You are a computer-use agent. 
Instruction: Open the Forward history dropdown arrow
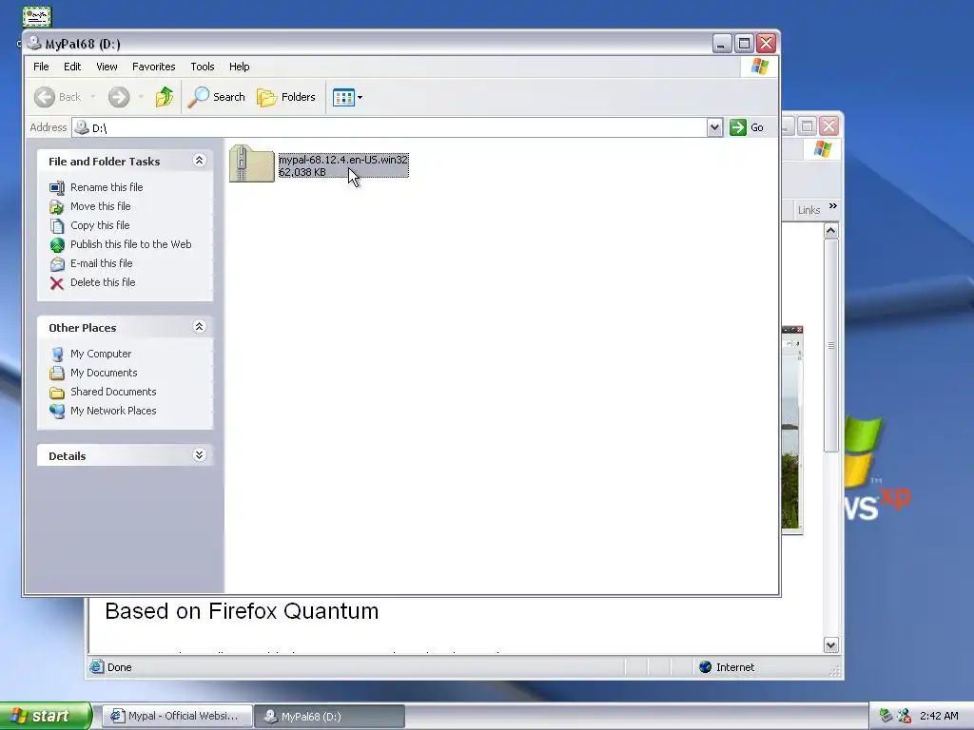[141, 97]
